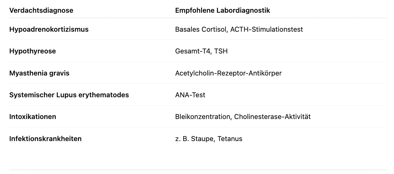The height and width of the screenshot is (174, 394).
Task: Click the z. B. abbreviation text
Action: 182,139
